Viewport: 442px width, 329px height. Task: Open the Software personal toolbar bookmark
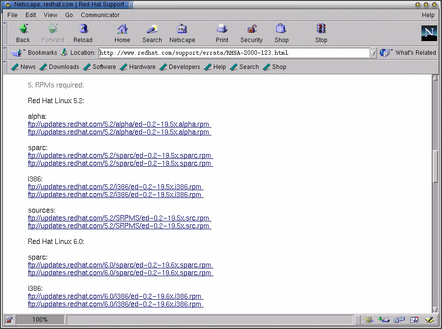[x=99, y=67]
